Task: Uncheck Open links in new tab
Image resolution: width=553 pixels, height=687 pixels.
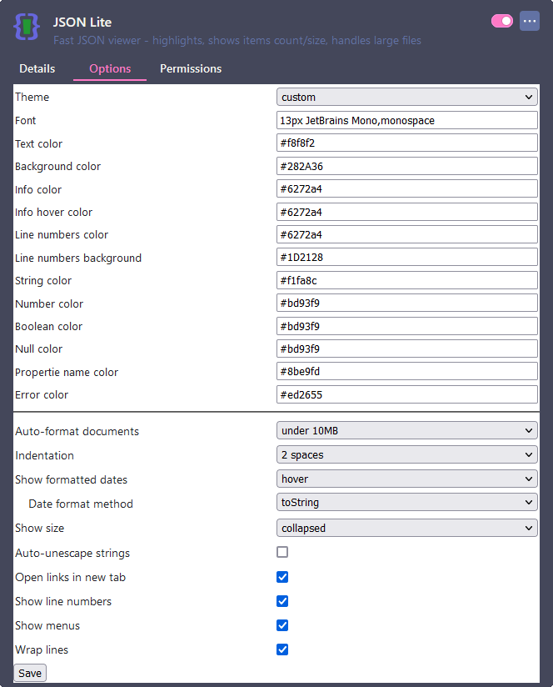Action: tap(282, 577)
